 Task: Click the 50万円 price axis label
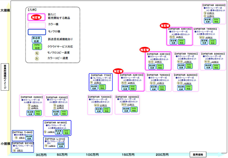(x=62, y=155)
